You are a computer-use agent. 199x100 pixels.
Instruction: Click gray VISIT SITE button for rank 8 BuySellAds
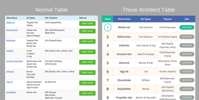point(187,89)
